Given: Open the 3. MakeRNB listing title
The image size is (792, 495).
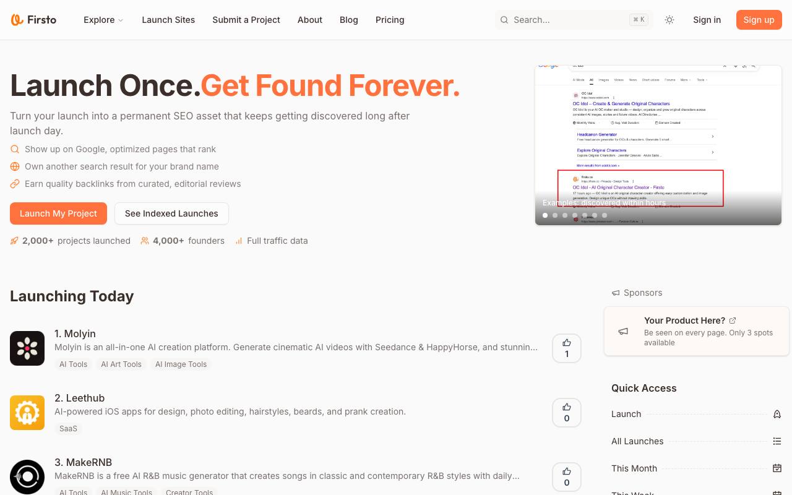Looking at the screenshot, I should coord(83,462).
